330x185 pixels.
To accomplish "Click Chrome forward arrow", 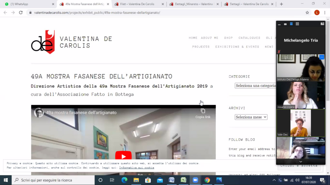I will pos(13,13).
